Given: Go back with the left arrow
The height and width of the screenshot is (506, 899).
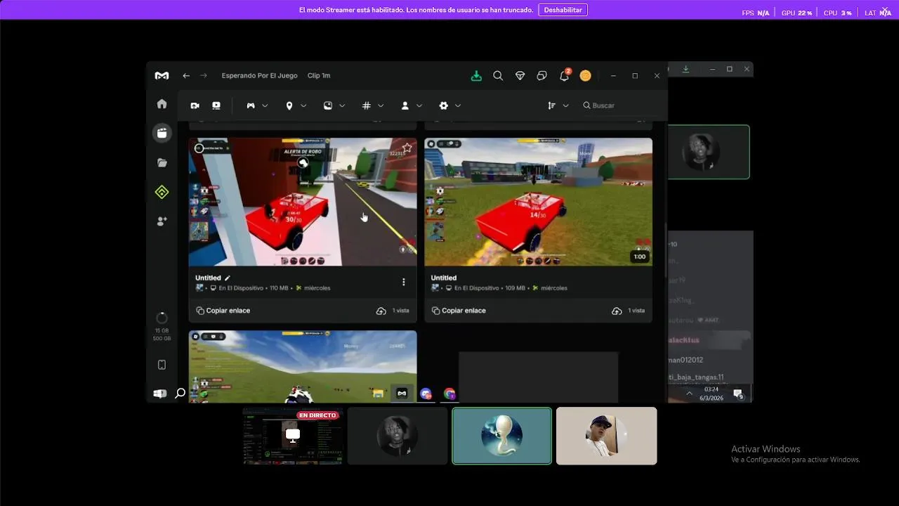Looking at the screenshot, I should point(186,76).
